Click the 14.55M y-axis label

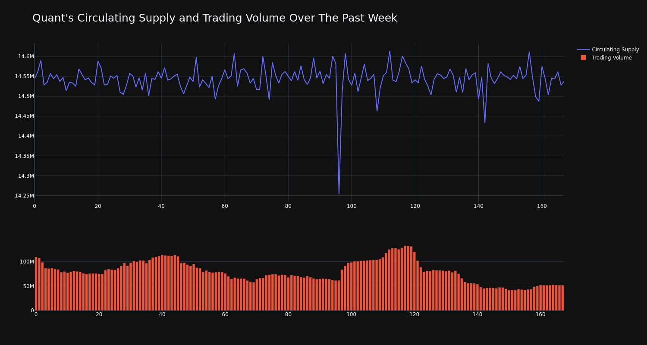pos(24,76)
